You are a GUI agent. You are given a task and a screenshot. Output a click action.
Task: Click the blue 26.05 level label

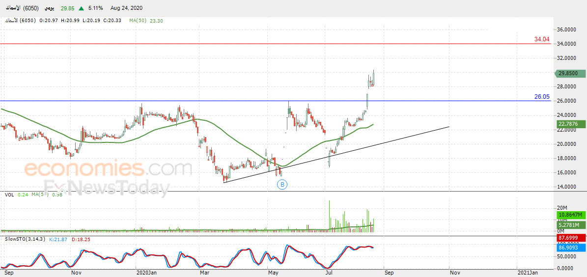coord(542,97)
